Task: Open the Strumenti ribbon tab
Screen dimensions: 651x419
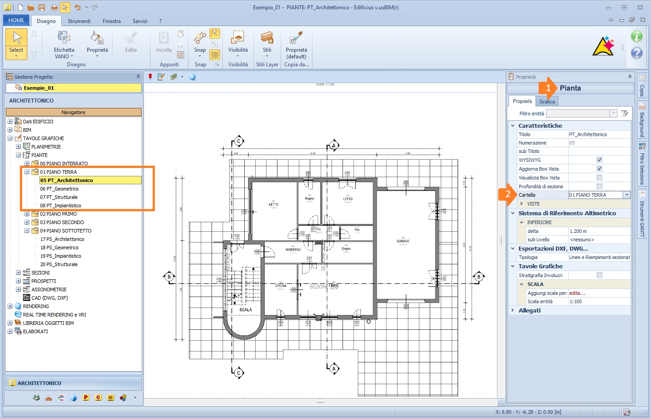Action: pos(79,21)
